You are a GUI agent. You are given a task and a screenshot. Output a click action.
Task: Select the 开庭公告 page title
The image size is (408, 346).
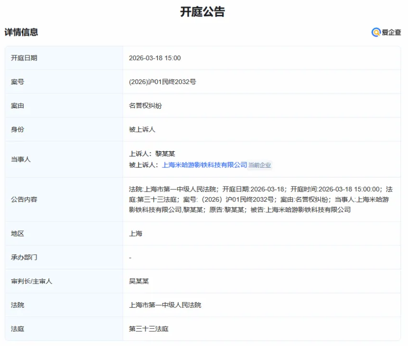point(204,11)
